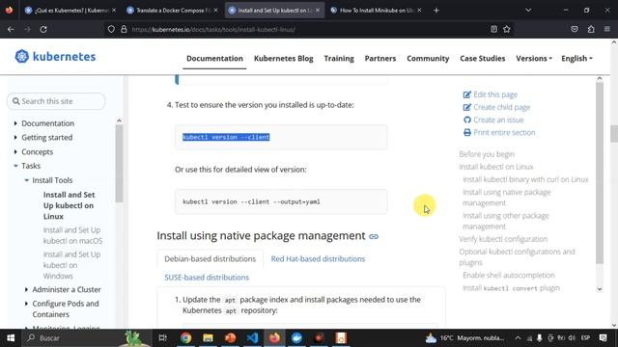Open the Firefox hamburger menu
618x347 pixels.
click(x=607, y=29)
